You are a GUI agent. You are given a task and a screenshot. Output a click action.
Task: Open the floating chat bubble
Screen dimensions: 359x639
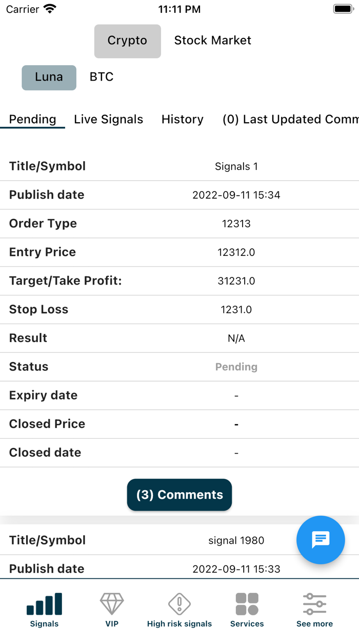click(x=321, y=540)
